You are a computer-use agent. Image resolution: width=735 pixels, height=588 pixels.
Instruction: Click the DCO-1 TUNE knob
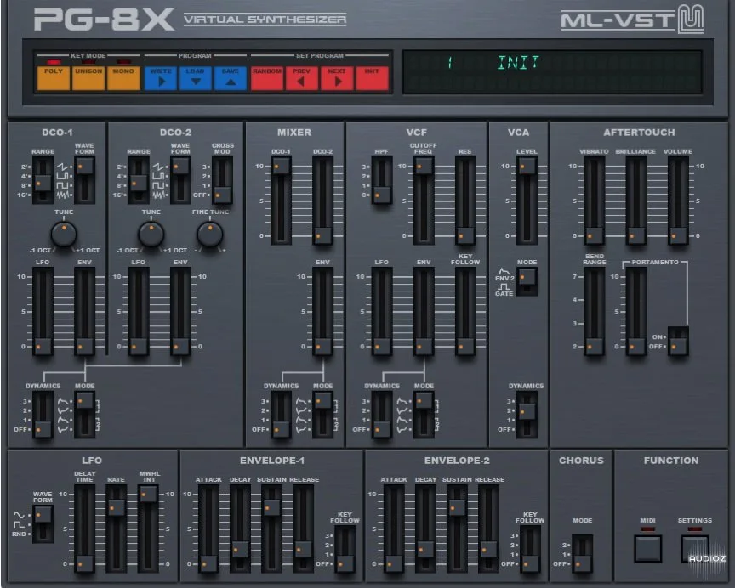(x=64, y=234)
